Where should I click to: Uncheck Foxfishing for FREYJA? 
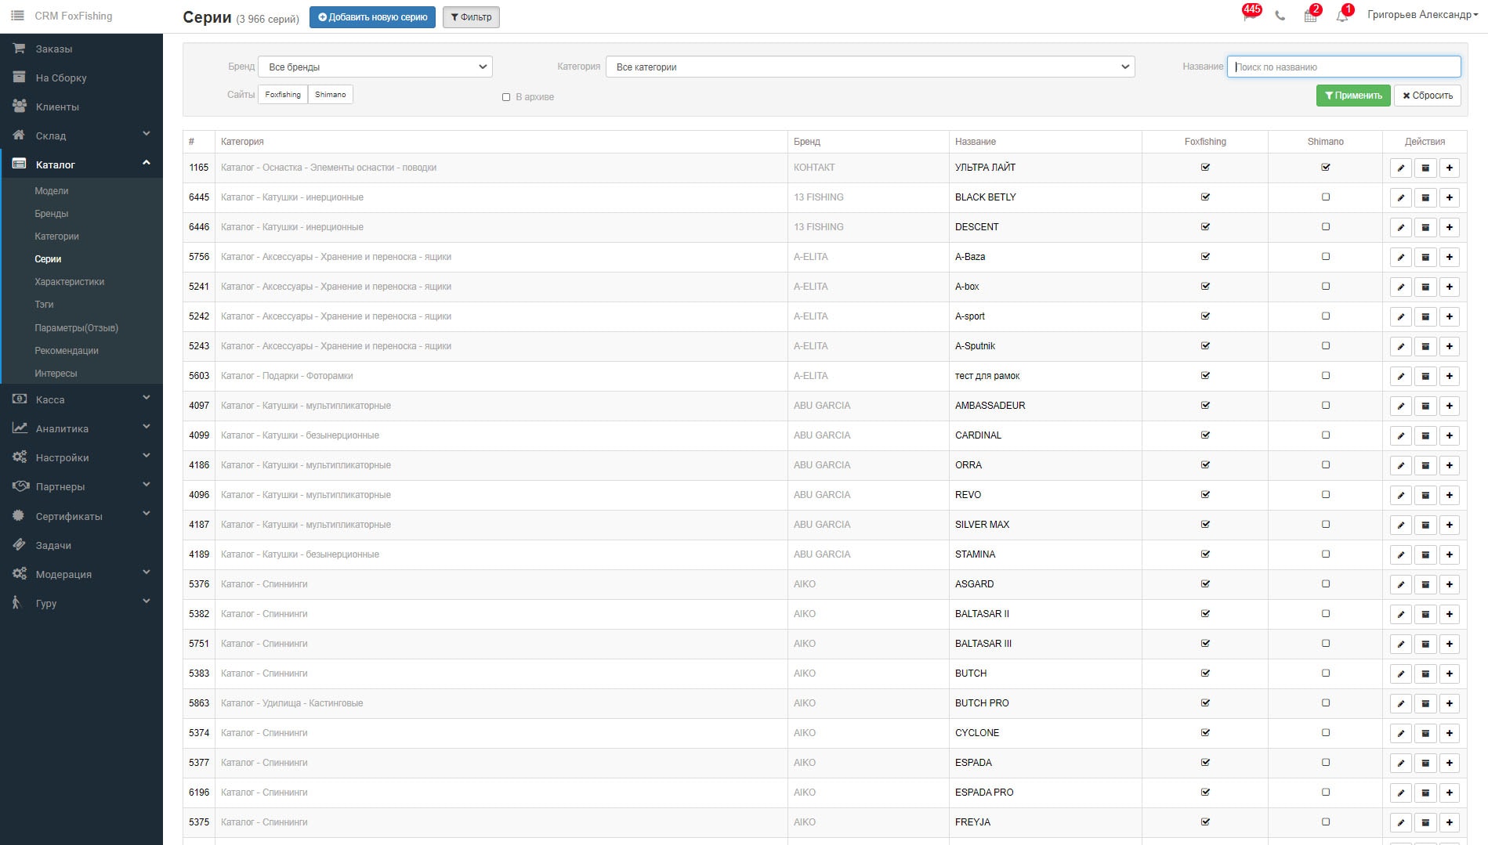pyautogui.click(x=1205, y=822)
